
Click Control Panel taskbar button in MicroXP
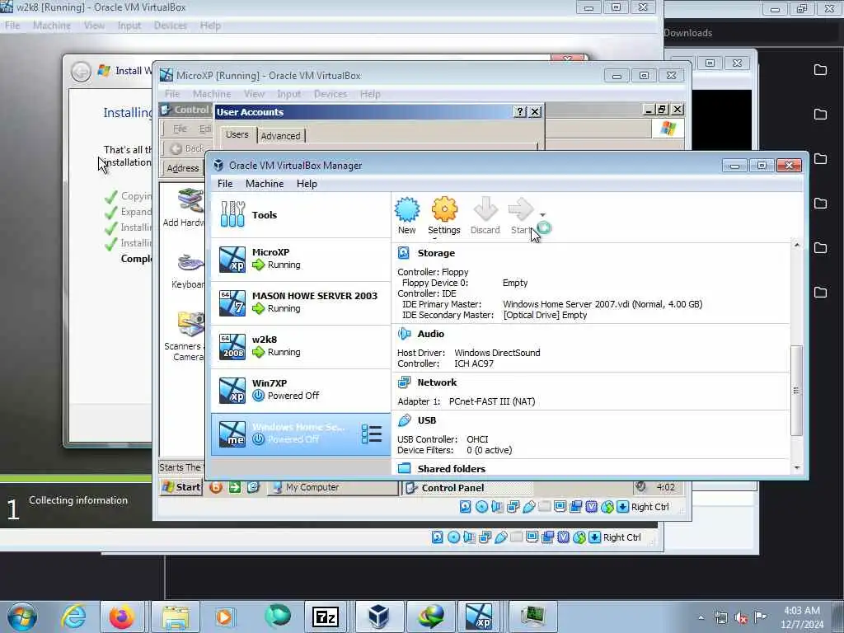pos(467,488)
